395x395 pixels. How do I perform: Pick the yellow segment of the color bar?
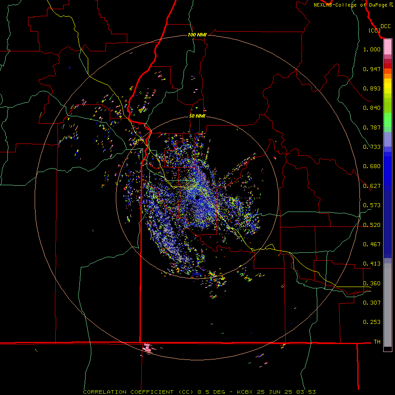click(x=388, y=86)
